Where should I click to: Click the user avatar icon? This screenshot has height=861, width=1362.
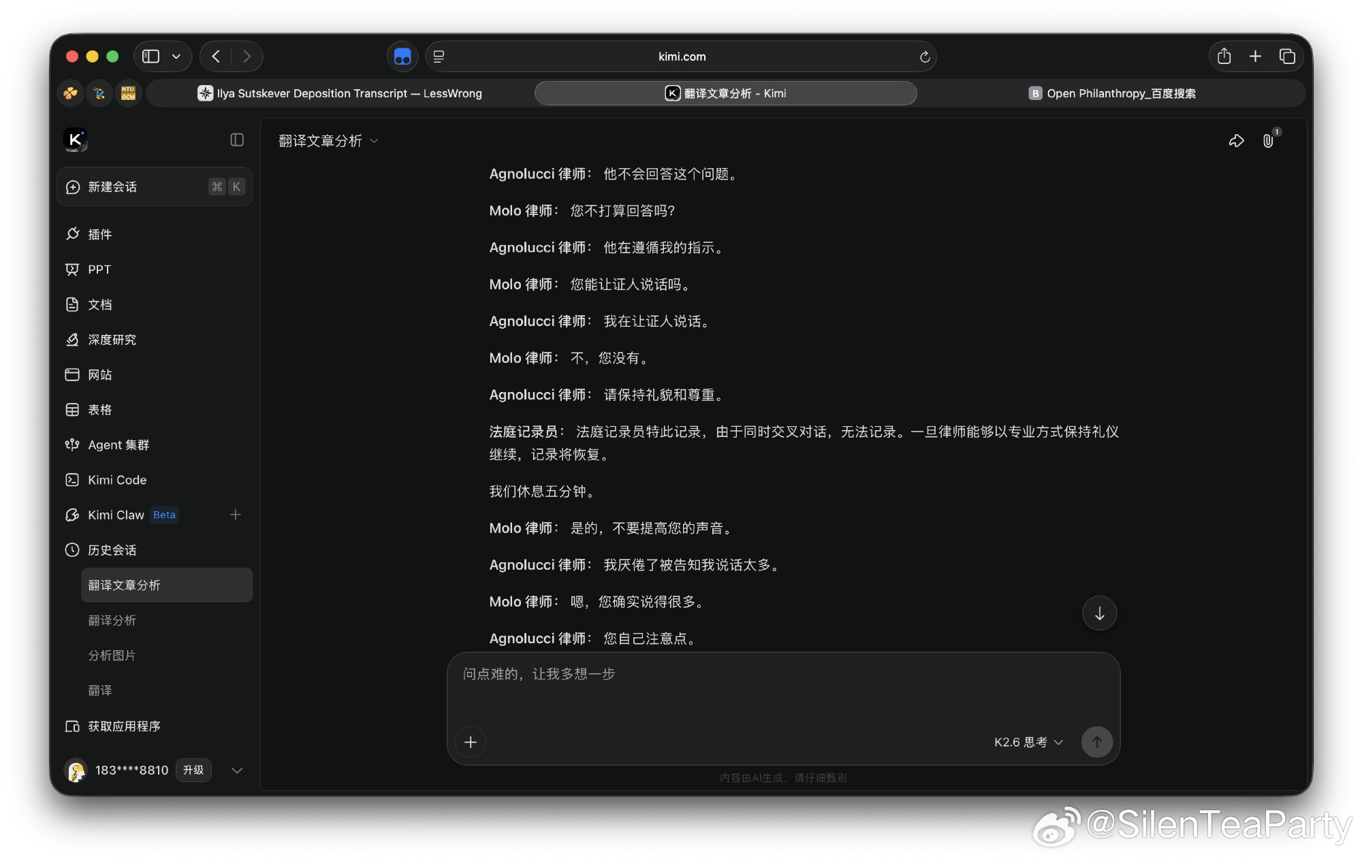[x=76, y=770]
